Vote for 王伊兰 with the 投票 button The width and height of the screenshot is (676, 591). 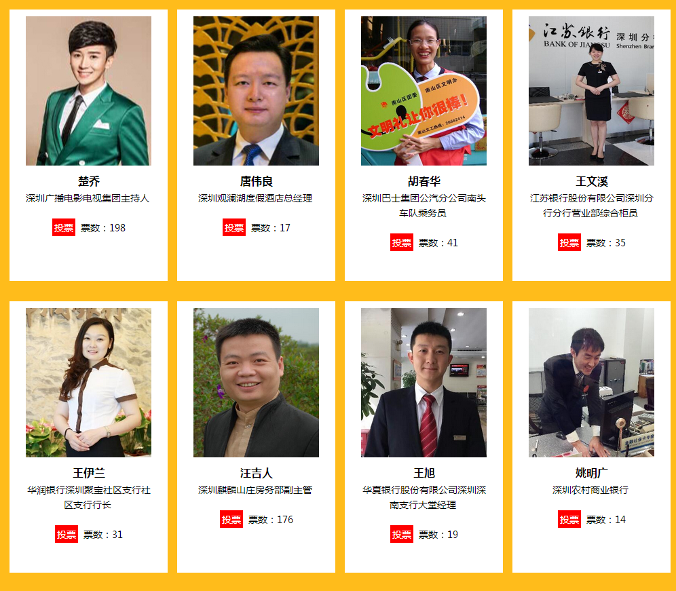coord(67,534)
